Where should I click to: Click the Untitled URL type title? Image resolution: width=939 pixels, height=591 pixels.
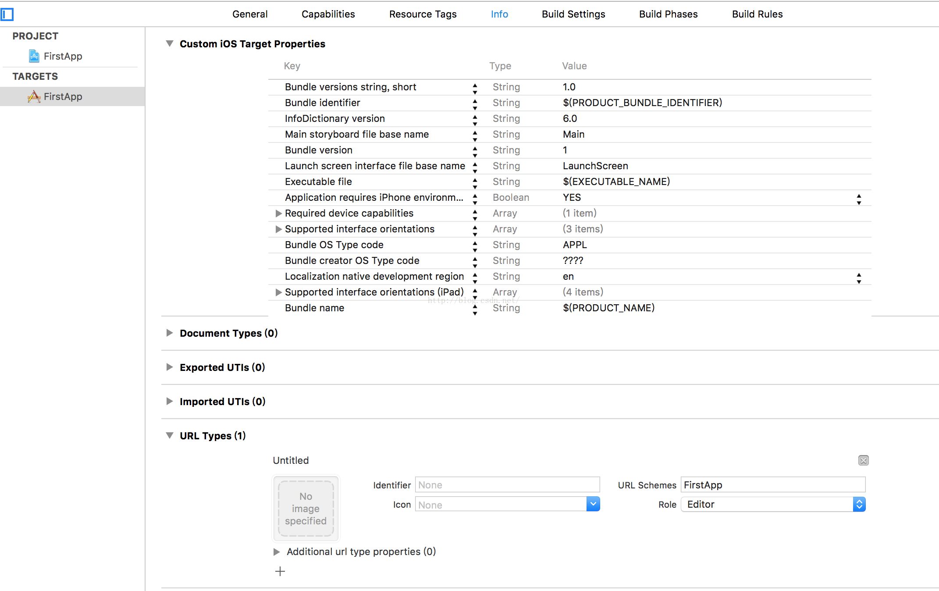click(291, 460)
